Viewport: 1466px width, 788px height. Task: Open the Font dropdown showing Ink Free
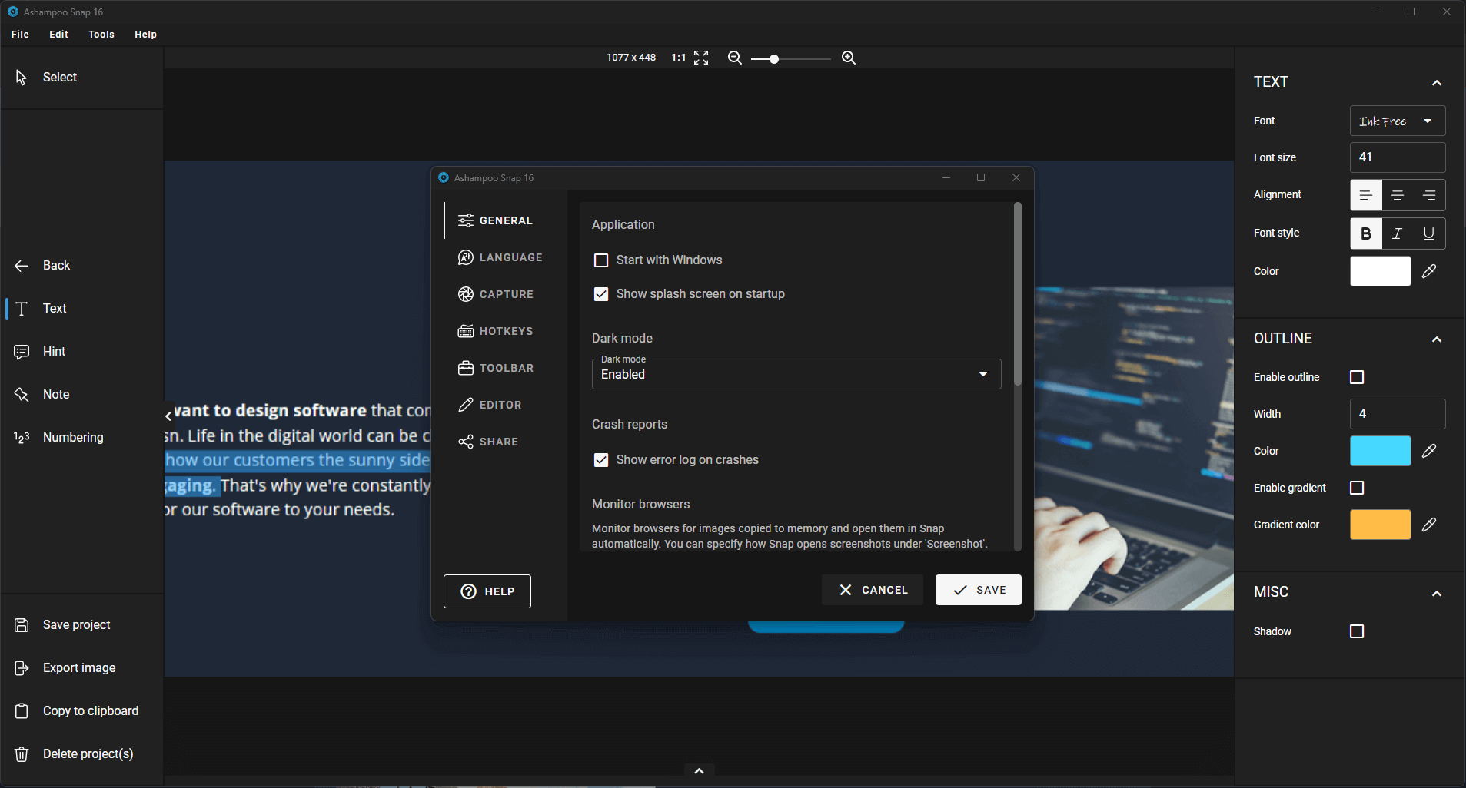point(1397,121)
